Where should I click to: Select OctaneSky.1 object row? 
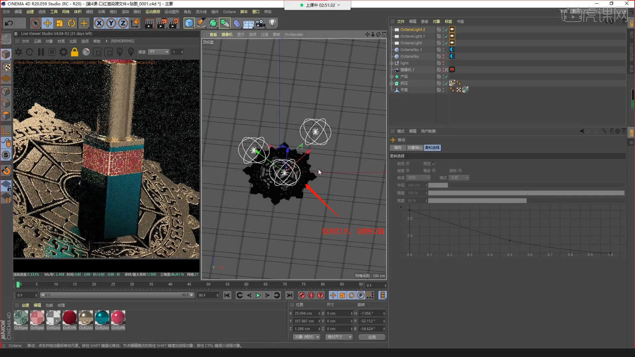pos(411,50)
